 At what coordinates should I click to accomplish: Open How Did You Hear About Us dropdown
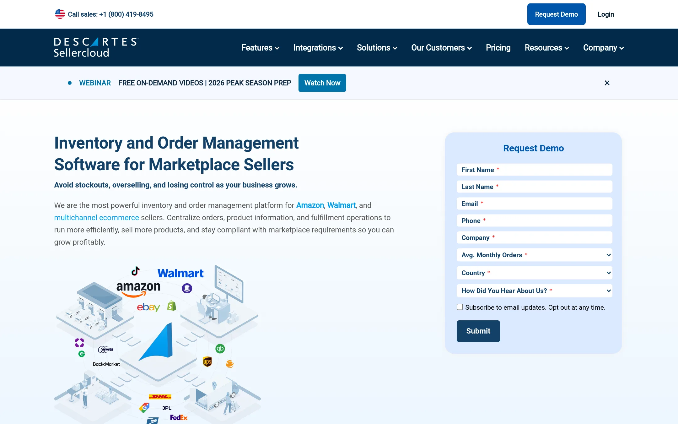[534, 291]
